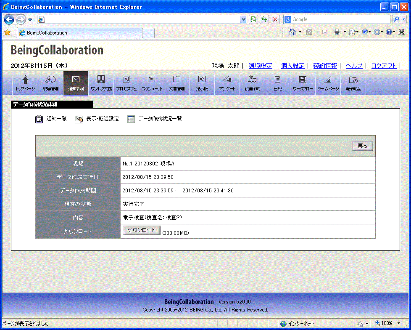The image size is (411, 330).
Task: Open zoom level 100% dropdown
Action: 398,323
